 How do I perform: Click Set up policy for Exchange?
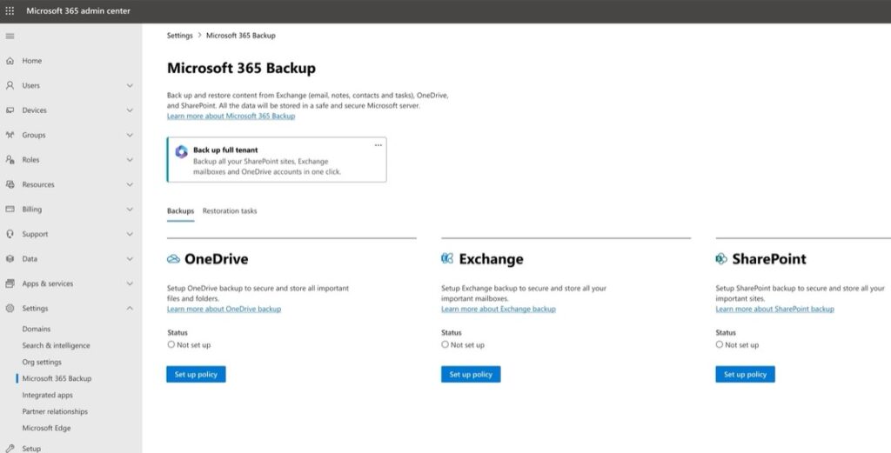(x=471, y=375)
